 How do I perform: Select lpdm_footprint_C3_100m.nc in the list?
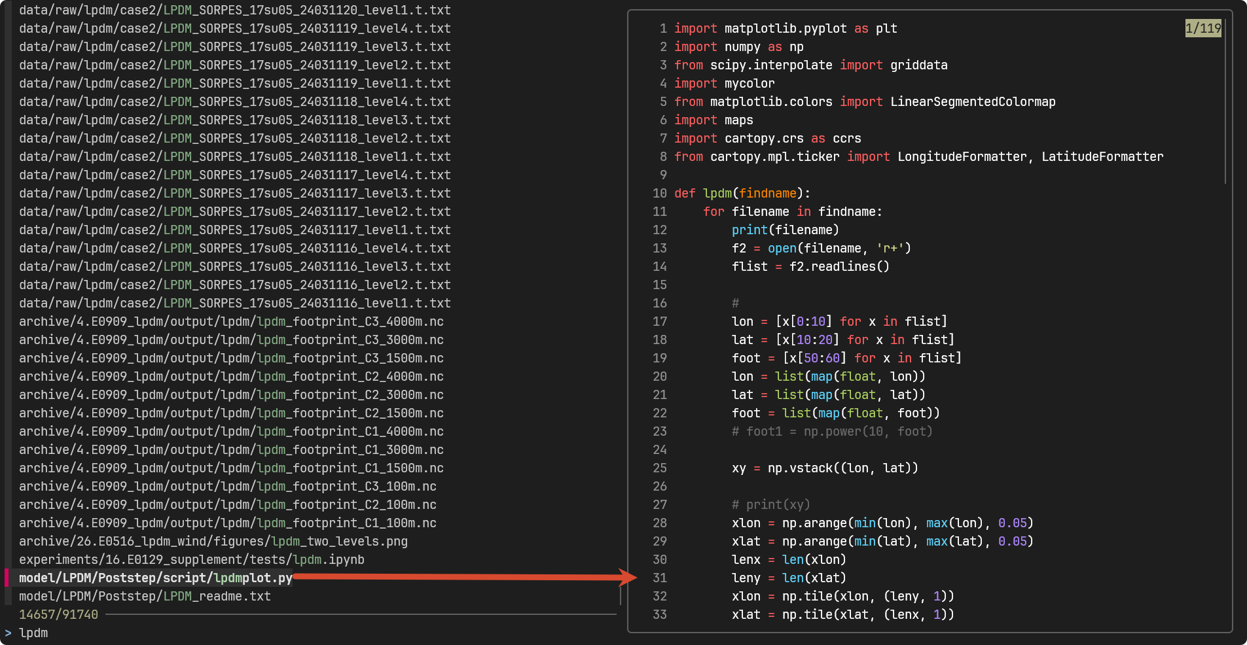[228, 486]
